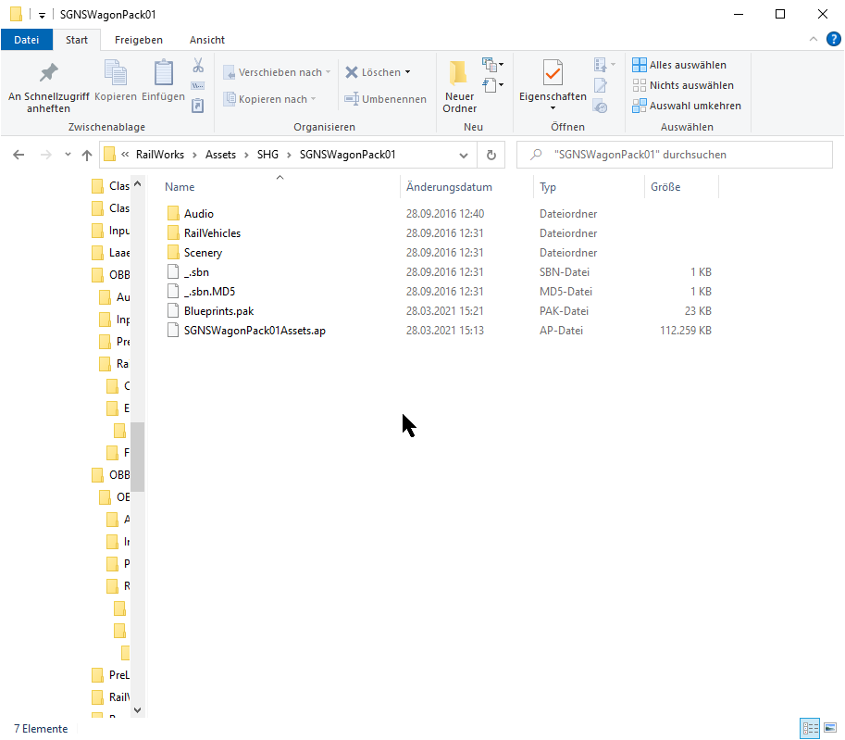This screenshot has width=845, height=740.
Task: Click the paste shortcut icon
Action: (198, 106)
